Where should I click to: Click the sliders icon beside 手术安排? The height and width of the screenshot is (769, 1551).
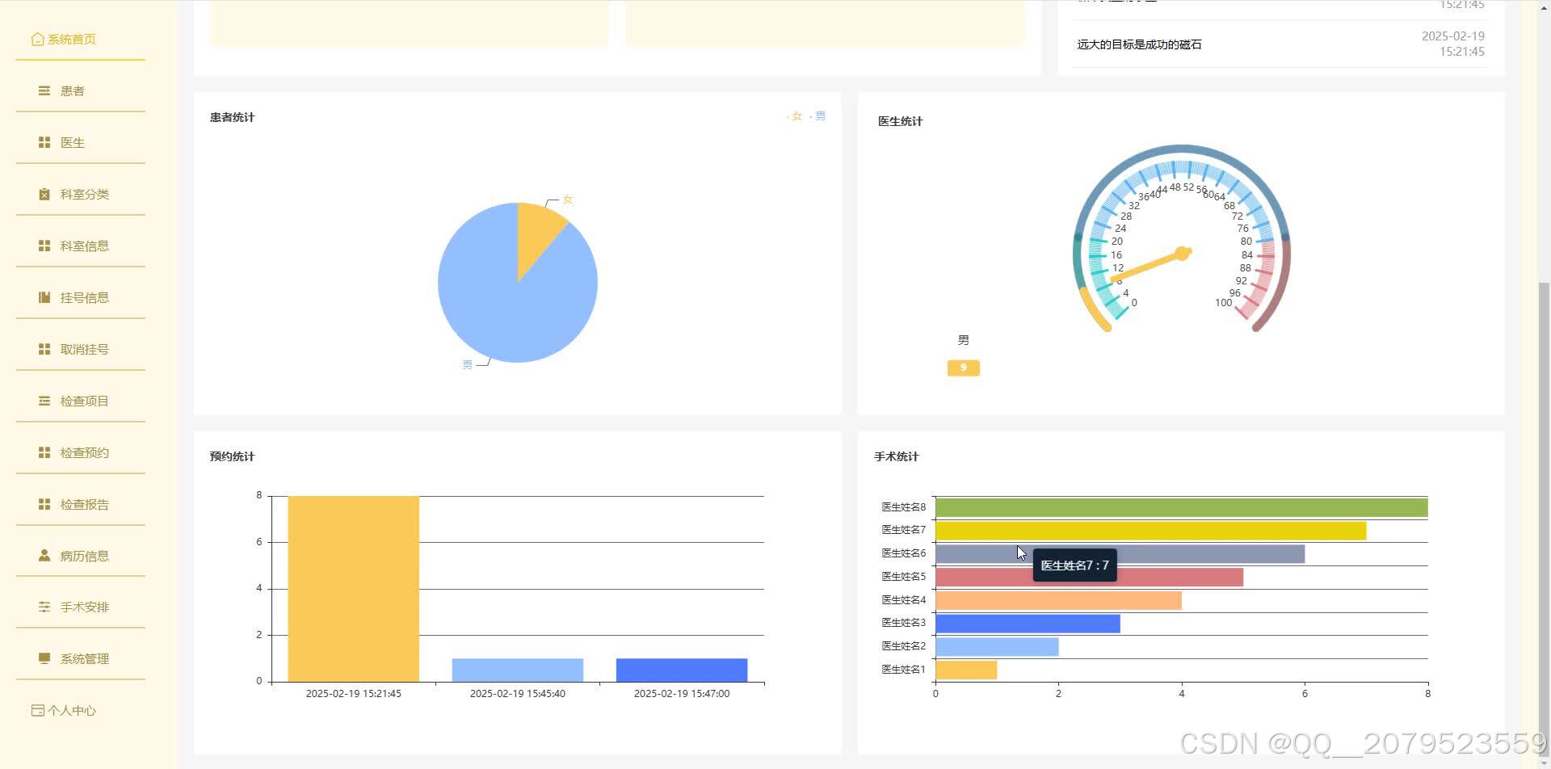pyautogui.click(x=44, y=607)
